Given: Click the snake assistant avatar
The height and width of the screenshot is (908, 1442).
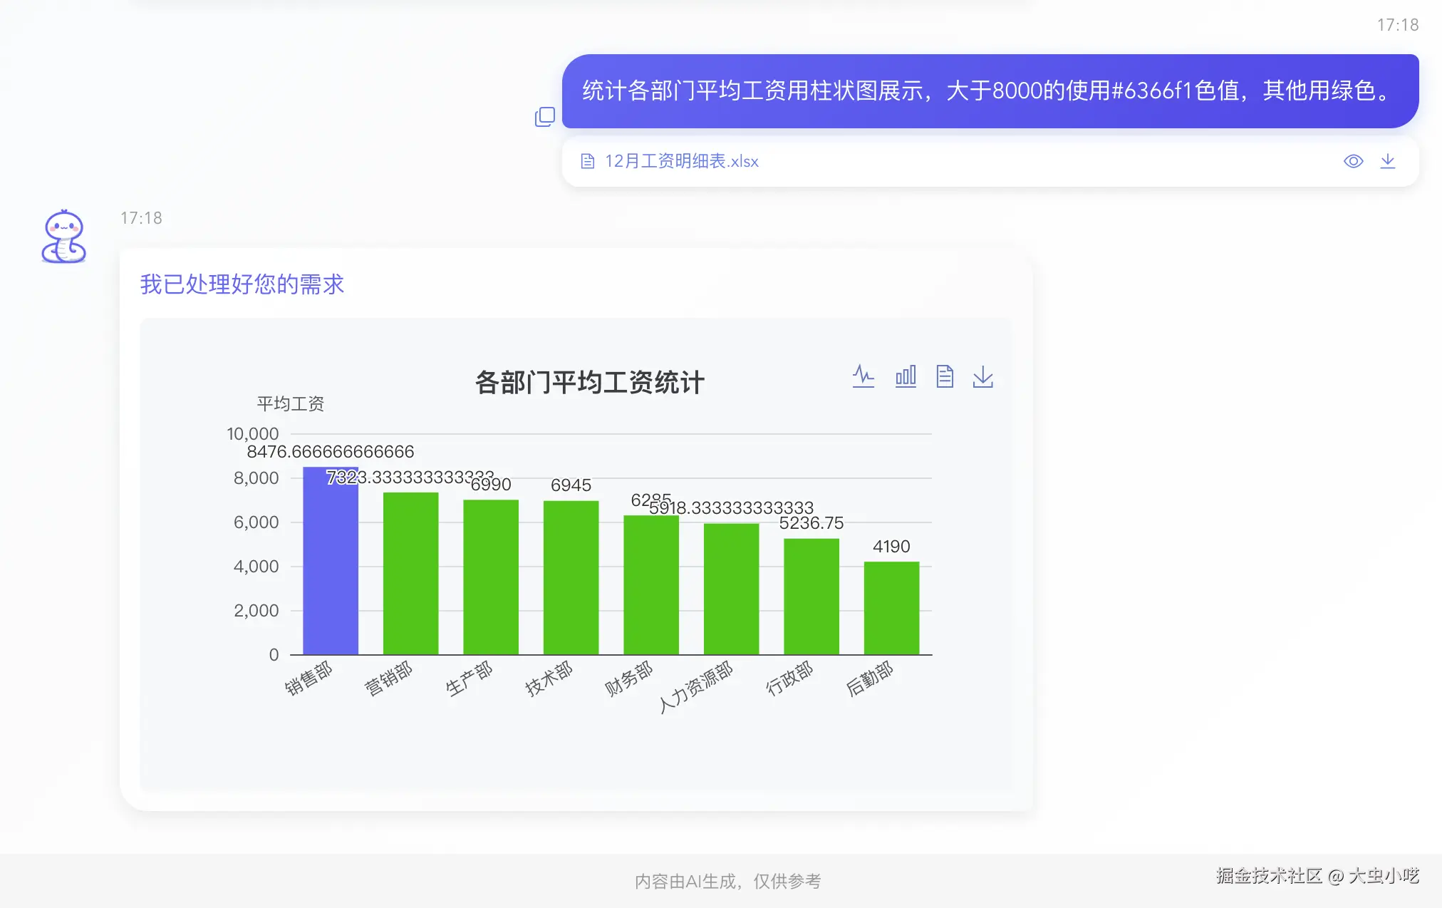Looking at the screenshot, I should click(64, 237).
